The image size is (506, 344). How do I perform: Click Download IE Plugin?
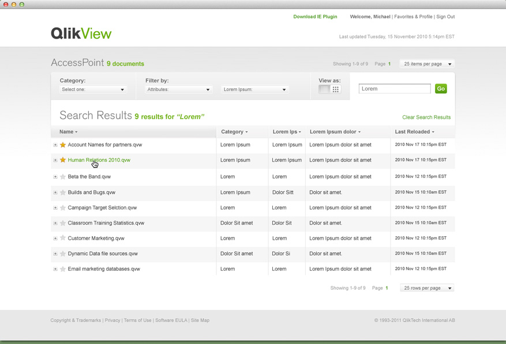pos(315,17)
